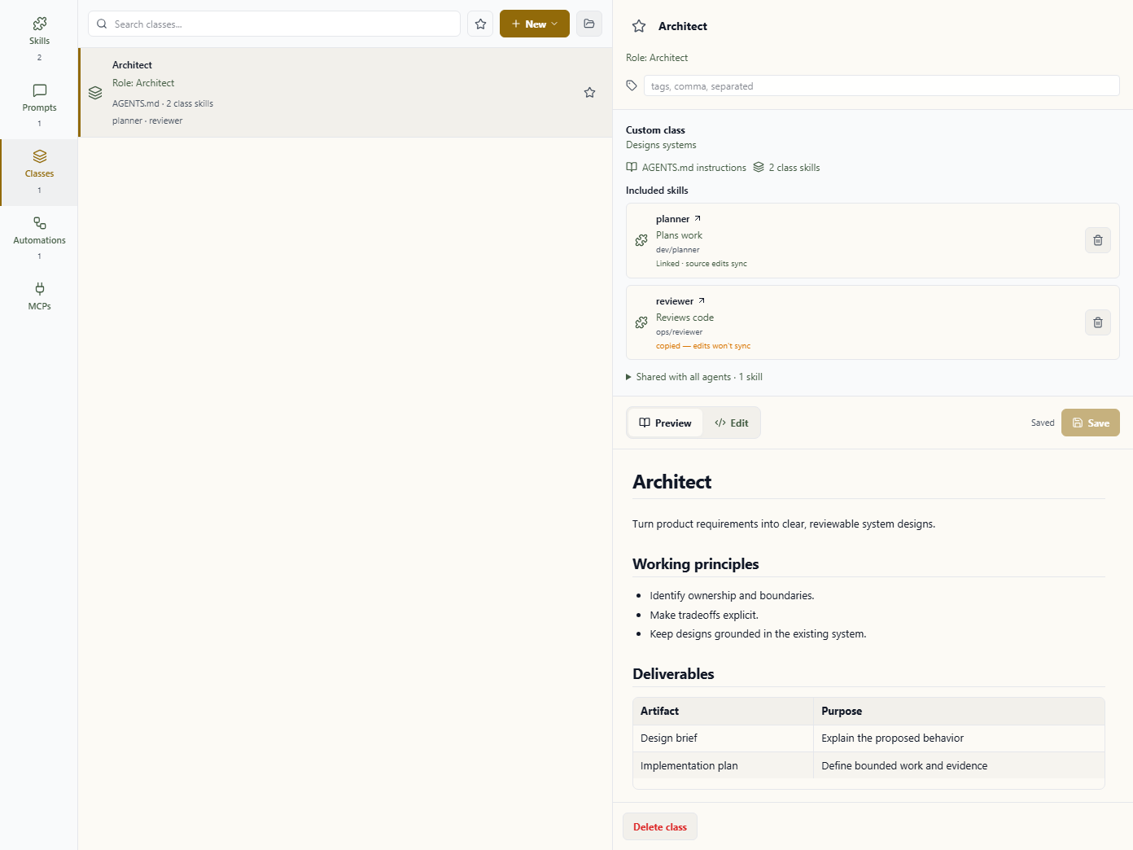Screen dimensions: 1133x850
Task: Click the puzzle icon on reviewer card
Action: [x=641, y=322]
